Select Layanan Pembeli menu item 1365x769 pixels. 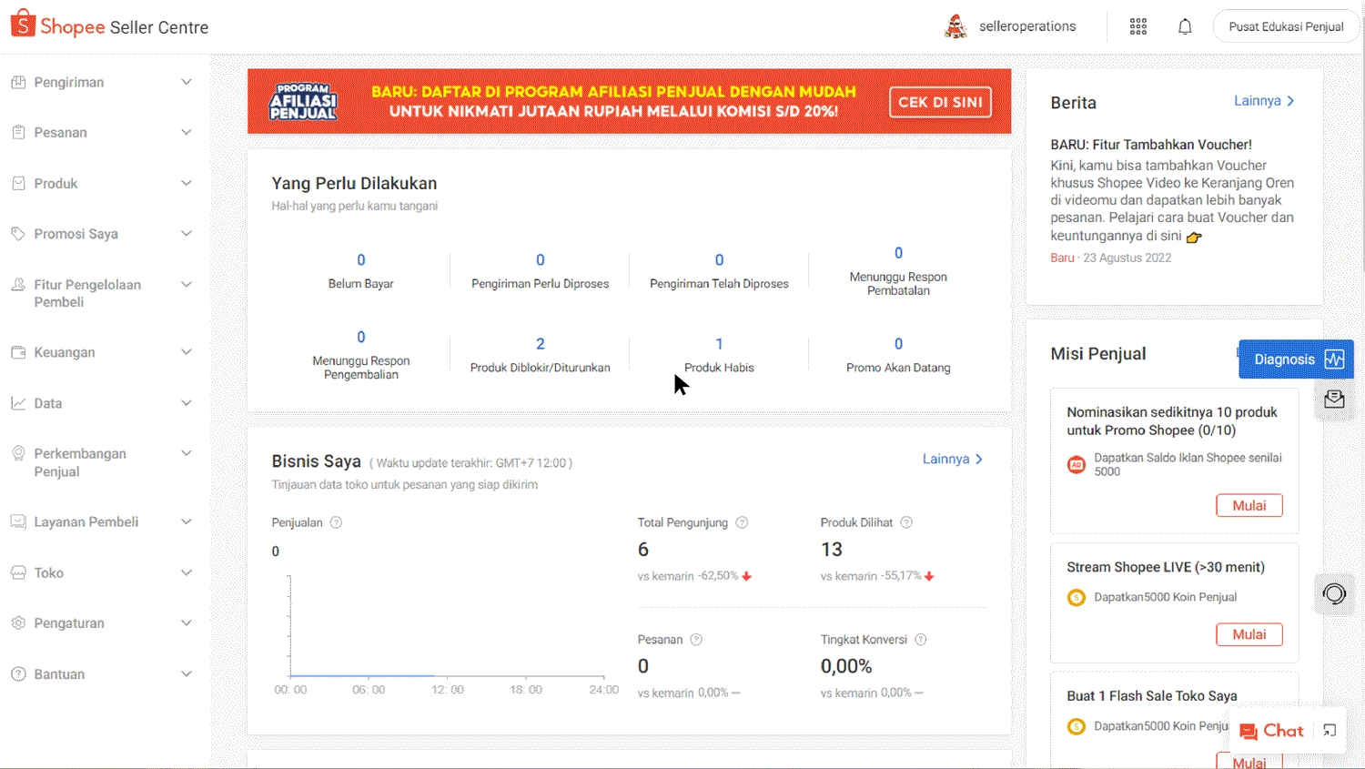(86, 521)
